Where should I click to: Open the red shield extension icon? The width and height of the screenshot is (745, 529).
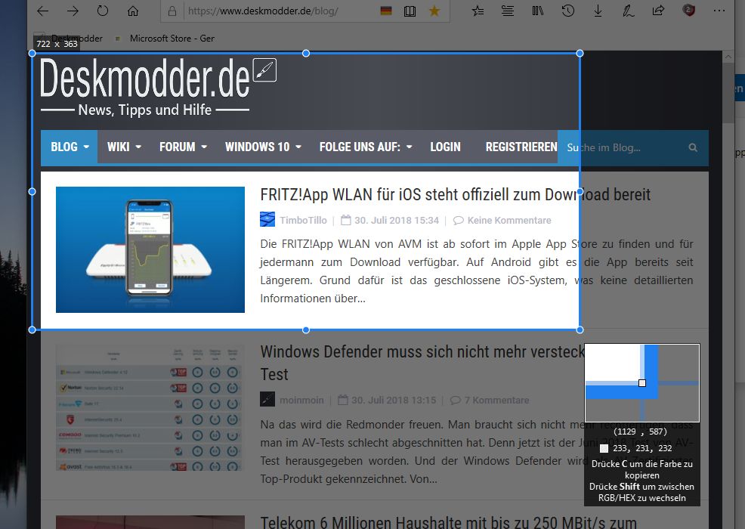click(688, 11)
